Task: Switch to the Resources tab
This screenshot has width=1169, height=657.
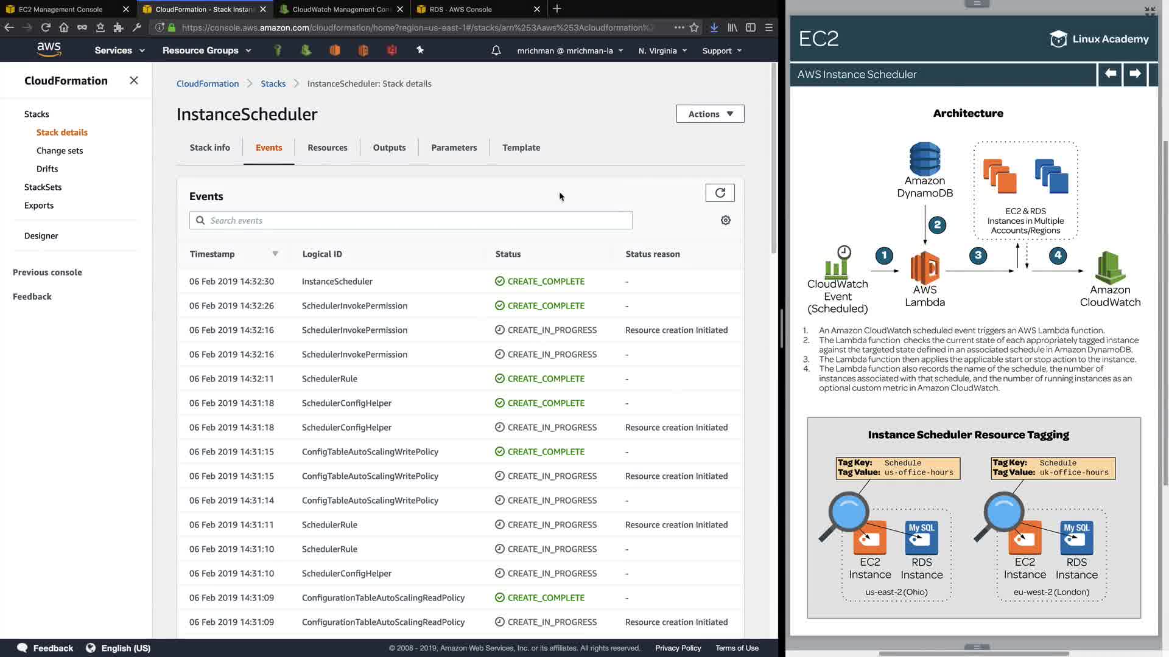Action: pos(327,148)
